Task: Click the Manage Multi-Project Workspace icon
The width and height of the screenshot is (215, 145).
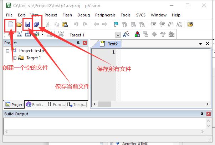Action: point(145,34)
